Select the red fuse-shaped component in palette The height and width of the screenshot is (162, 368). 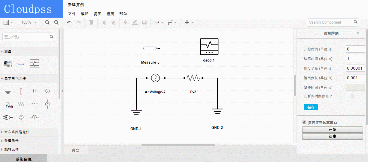click(x=21, y=91)
